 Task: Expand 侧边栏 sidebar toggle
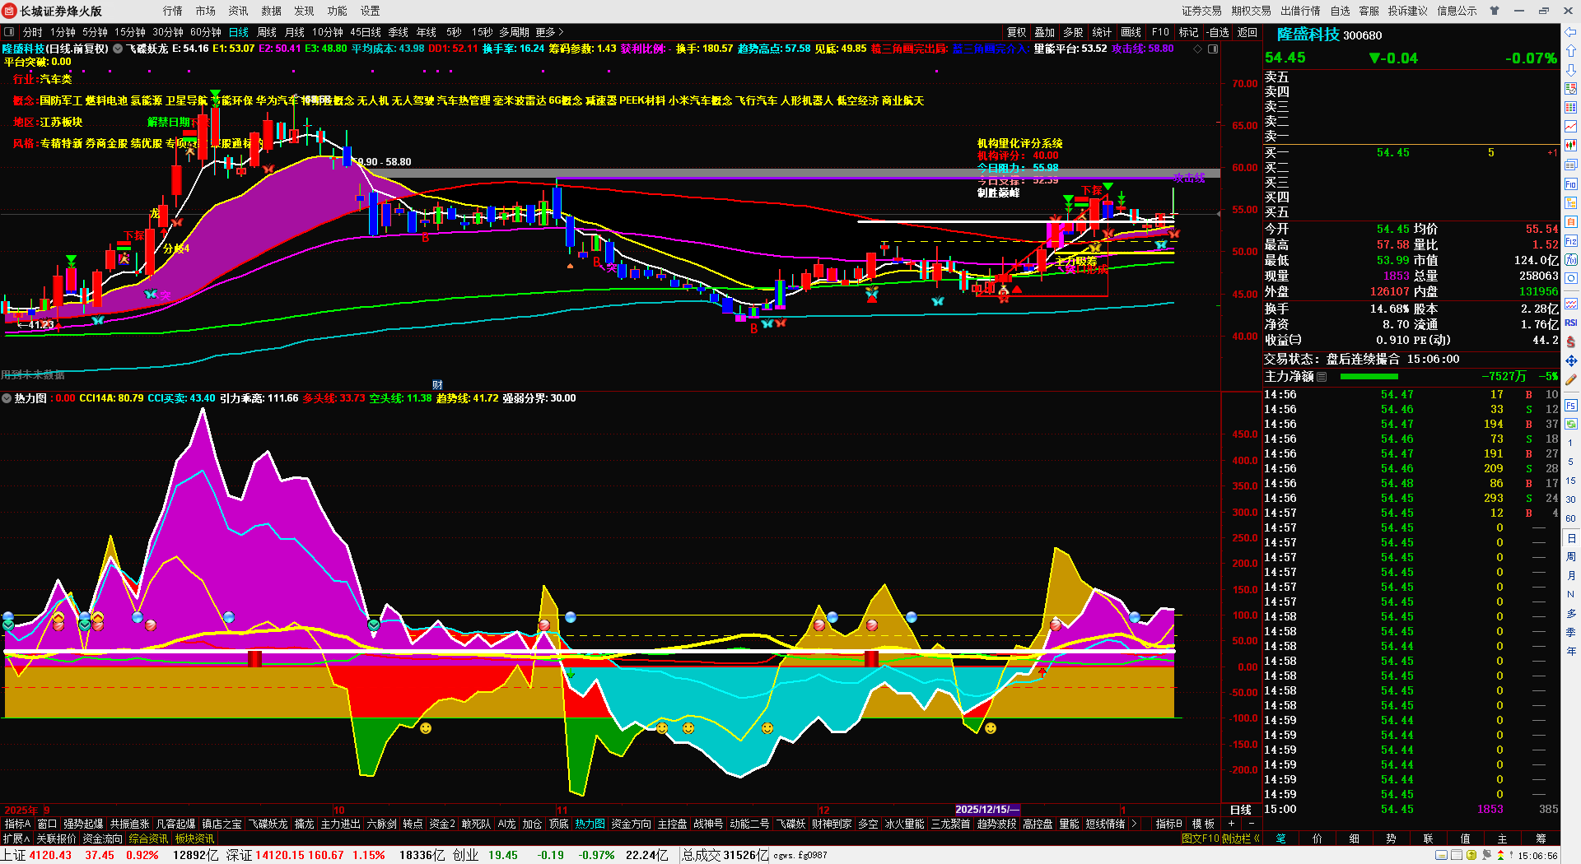(1241, 838)
